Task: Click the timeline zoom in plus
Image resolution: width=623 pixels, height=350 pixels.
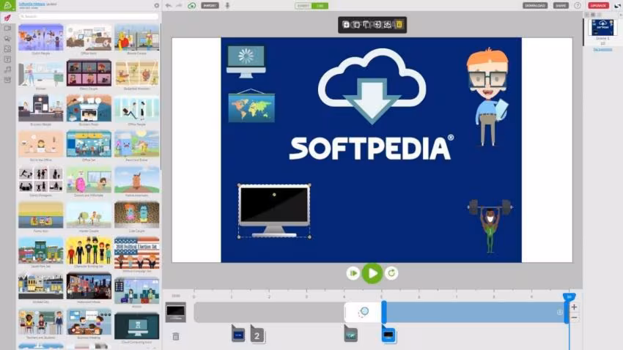Action: tap(574, 307)
